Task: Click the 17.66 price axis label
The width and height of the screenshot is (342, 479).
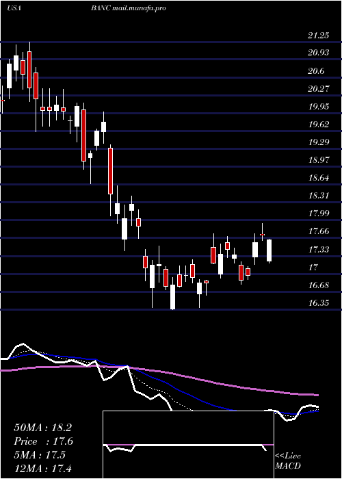Action: pyautogui.click(x=319, y=231)
